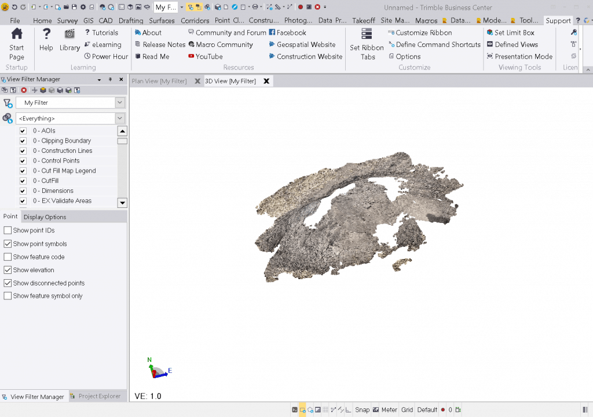Screen dimensions: 593x417
Task: Open quick access toolbar customize arrow
Action: point(325,7)
